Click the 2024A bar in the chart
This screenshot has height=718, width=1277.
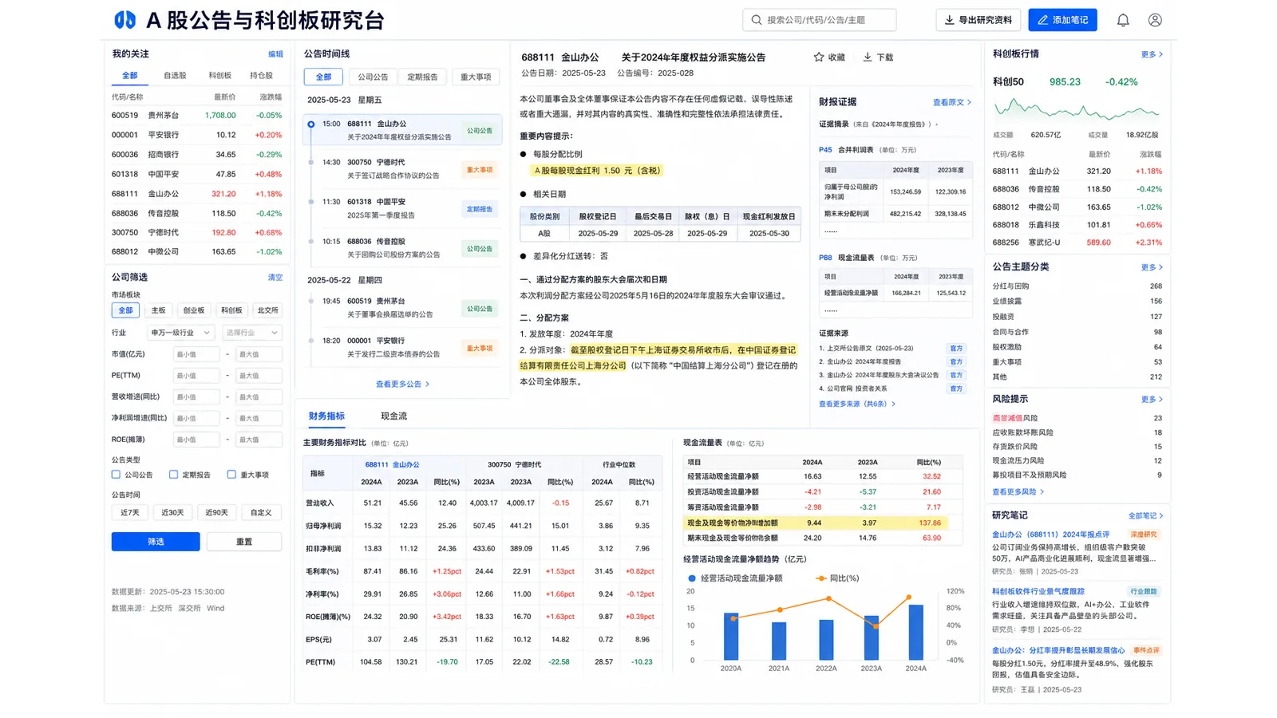tap(915, 632)
